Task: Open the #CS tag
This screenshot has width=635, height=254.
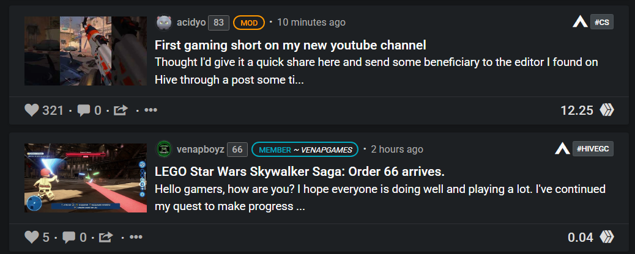Action: (602, 22)
